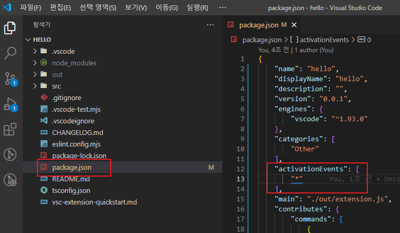Viewport: 400px width, 233px height.
Task: Open the 선택 영역(S) menu
Action: tap(98, 8)
